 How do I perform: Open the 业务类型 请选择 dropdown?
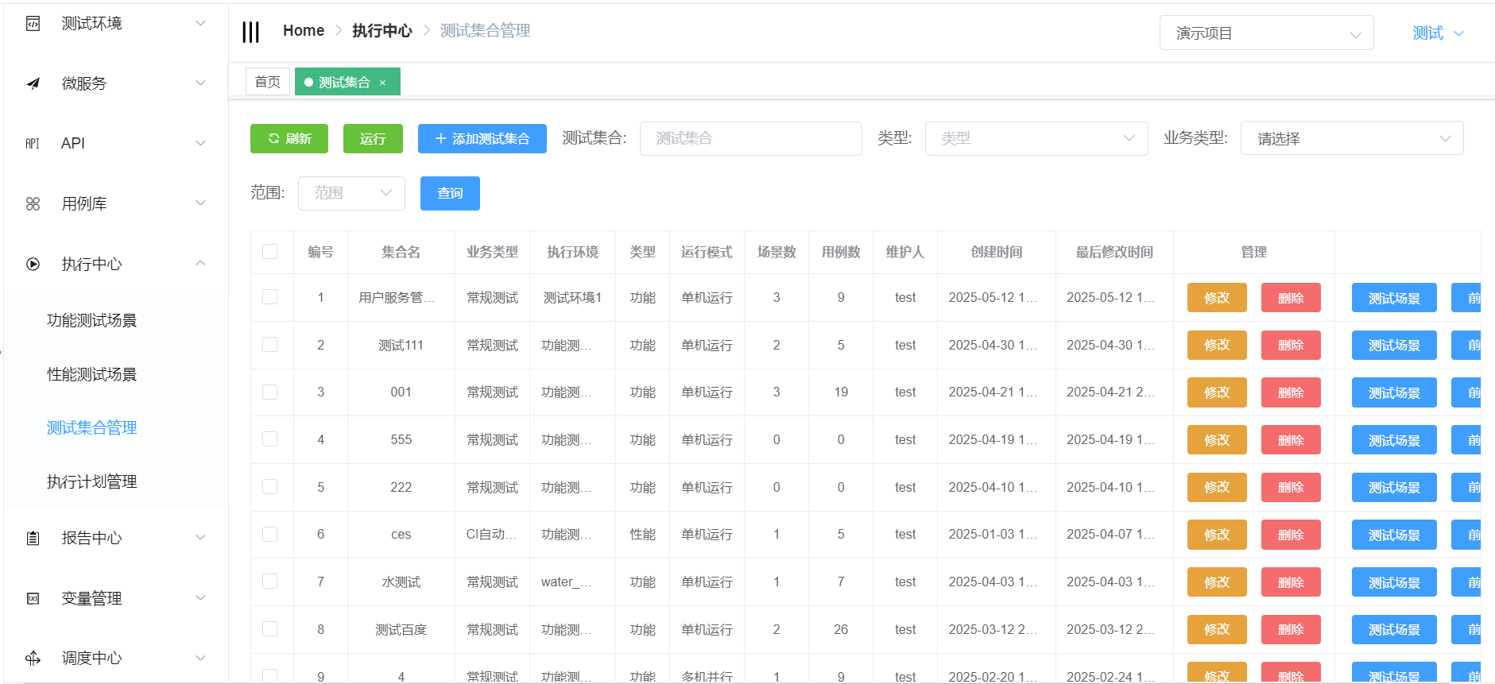tap(1351, 138)
